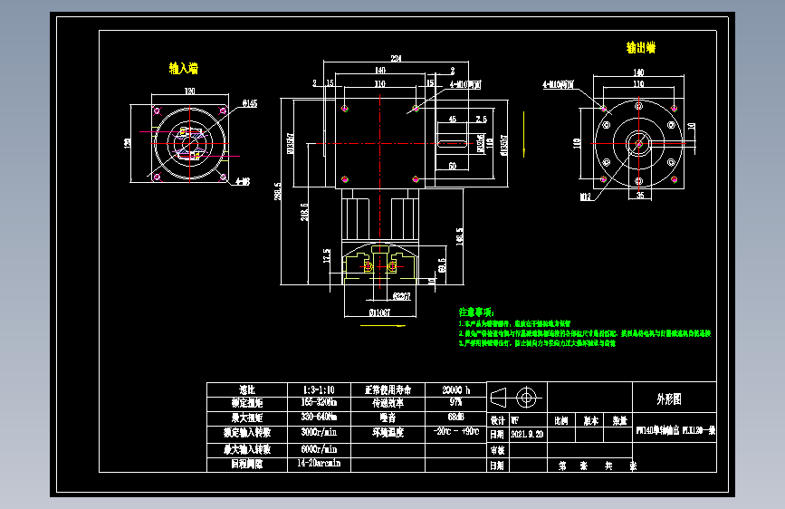Select the 4-M8 hole callout
This screenshot has height=509, width=785.
(x=243, y=181)
